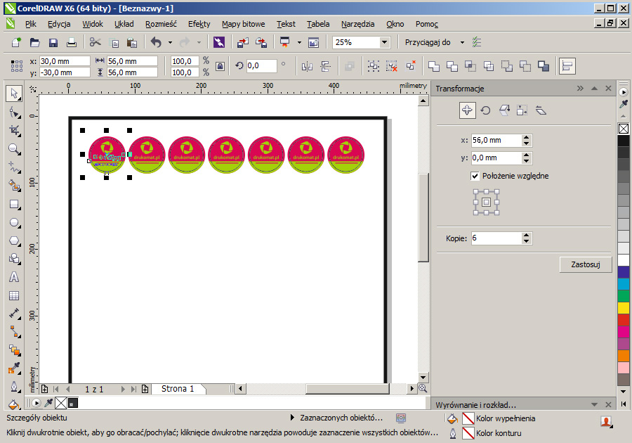
Task: Switch to the Rotate transformation mode
Action: (x=486, y=110)
